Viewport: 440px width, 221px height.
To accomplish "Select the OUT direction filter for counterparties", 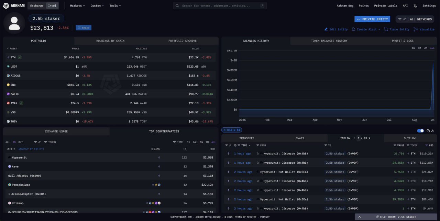I will pos(21,142).
